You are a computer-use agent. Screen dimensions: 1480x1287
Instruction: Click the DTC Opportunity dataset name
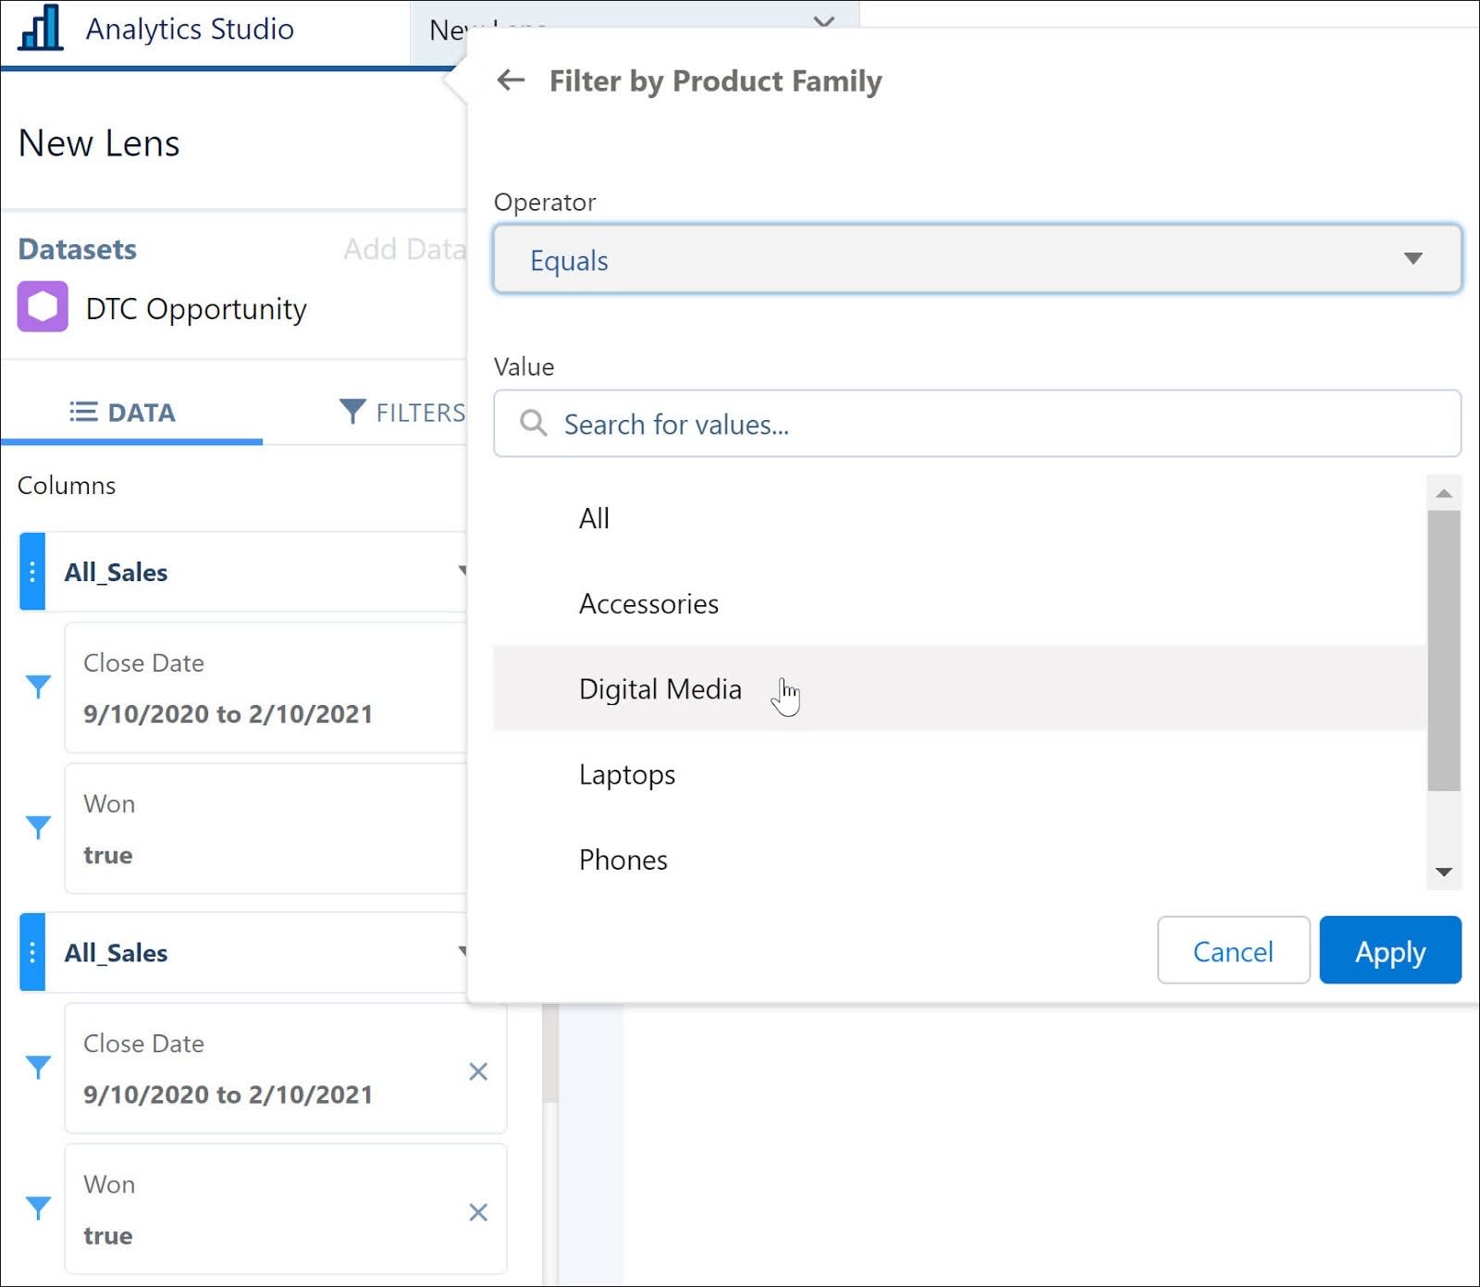[x=196, y=308]
